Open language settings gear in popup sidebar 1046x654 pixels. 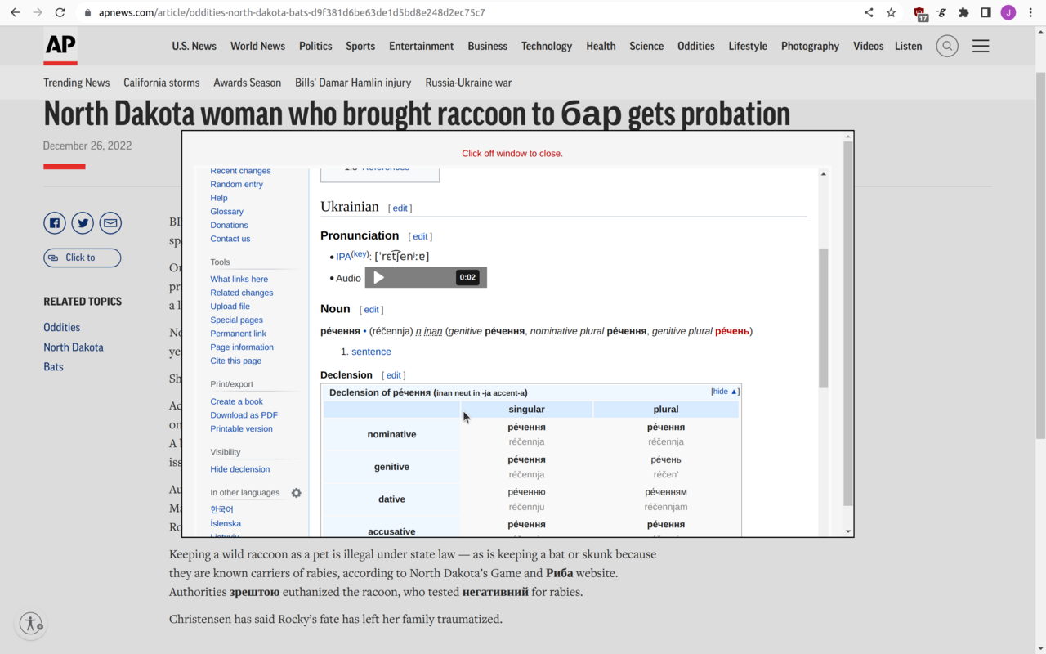point(296,493)
